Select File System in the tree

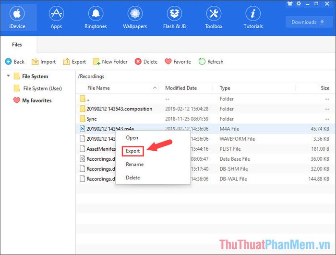point(35,76)
